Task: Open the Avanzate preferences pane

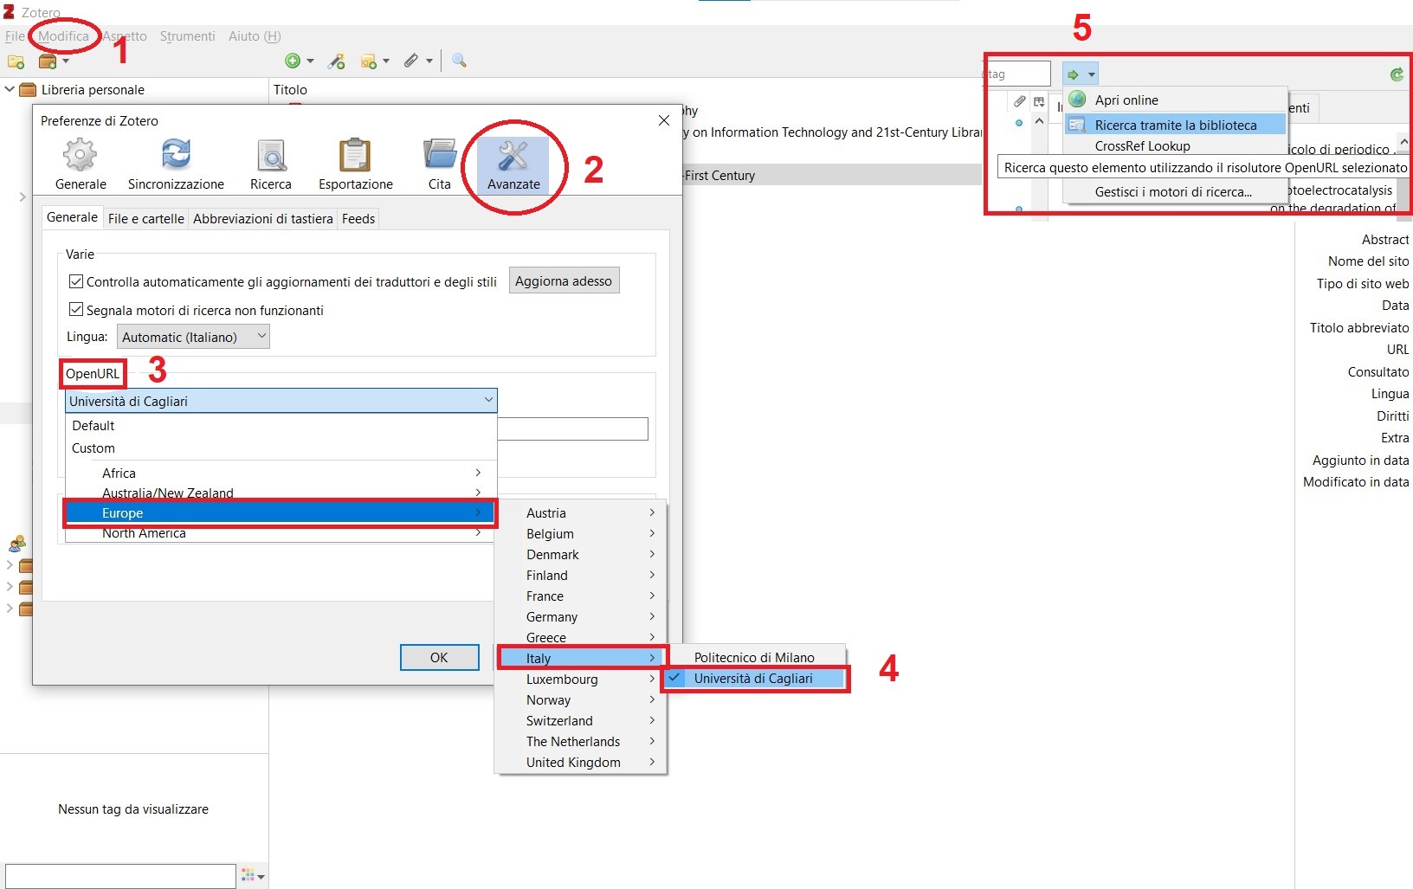Action: click(513, 164)
